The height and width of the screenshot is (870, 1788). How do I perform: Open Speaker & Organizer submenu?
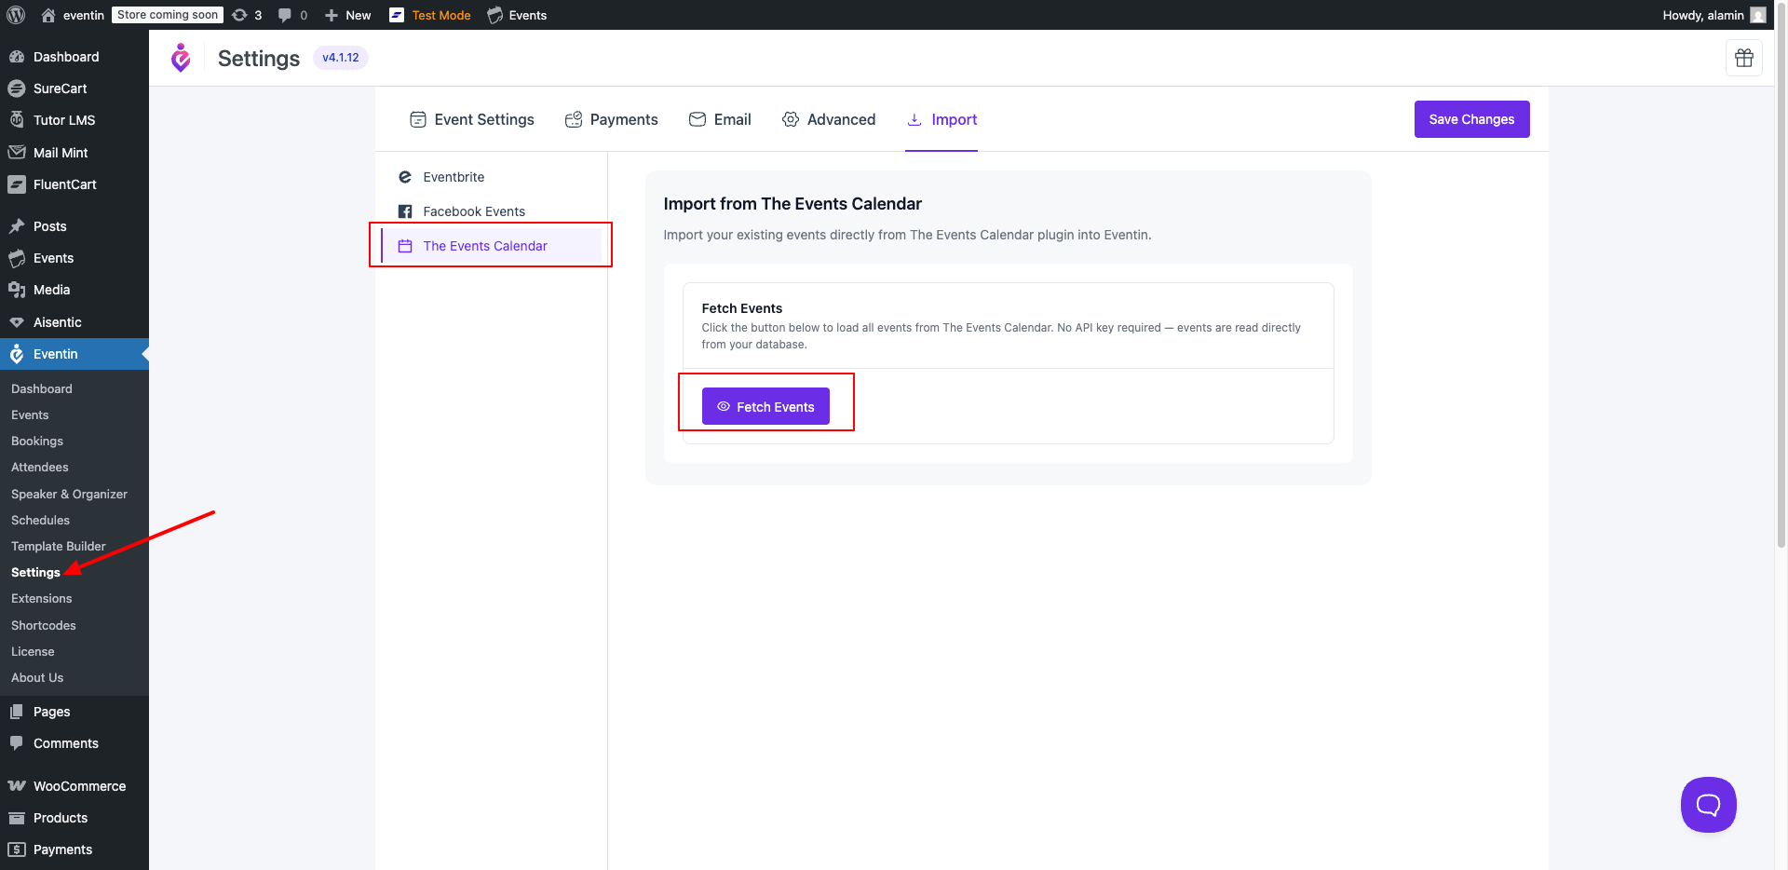pyautogui.click(x=69, y=494)
